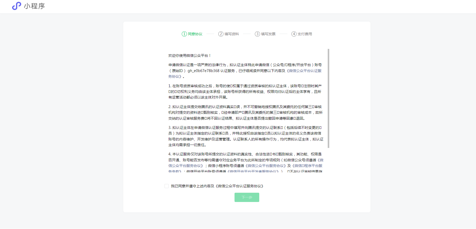Open 《微信公众平台服务协议》 link after 微信小程序账号须遵循
This screenshot has height=229, width=476.
pyautogui.click(x=265, y=166)
